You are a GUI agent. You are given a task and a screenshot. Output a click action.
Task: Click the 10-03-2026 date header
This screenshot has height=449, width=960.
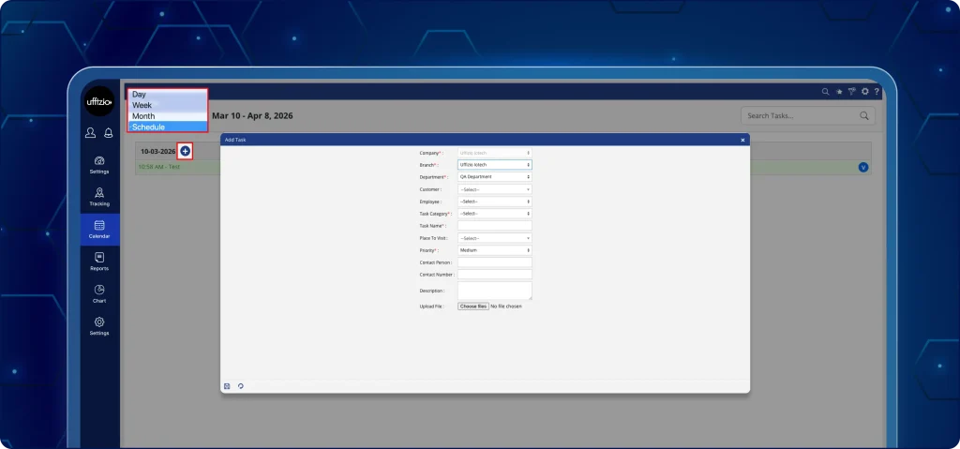point(157,151)
